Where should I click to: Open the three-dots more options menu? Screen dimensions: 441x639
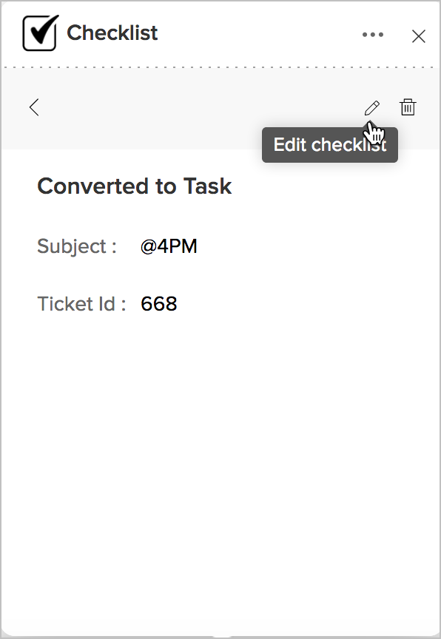pyautogui.click(x=373, y=35)
